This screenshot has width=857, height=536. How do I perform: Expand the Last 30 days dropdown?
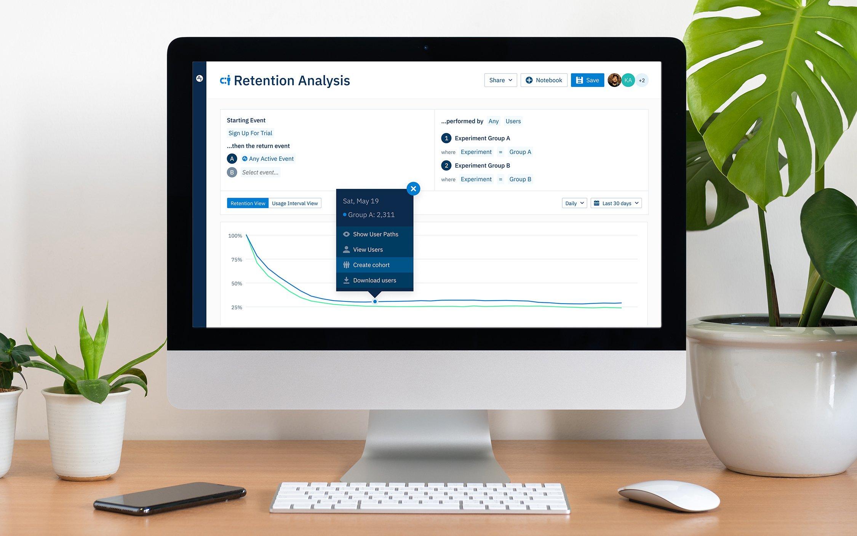pyautogui.click(x=616, y=203)
